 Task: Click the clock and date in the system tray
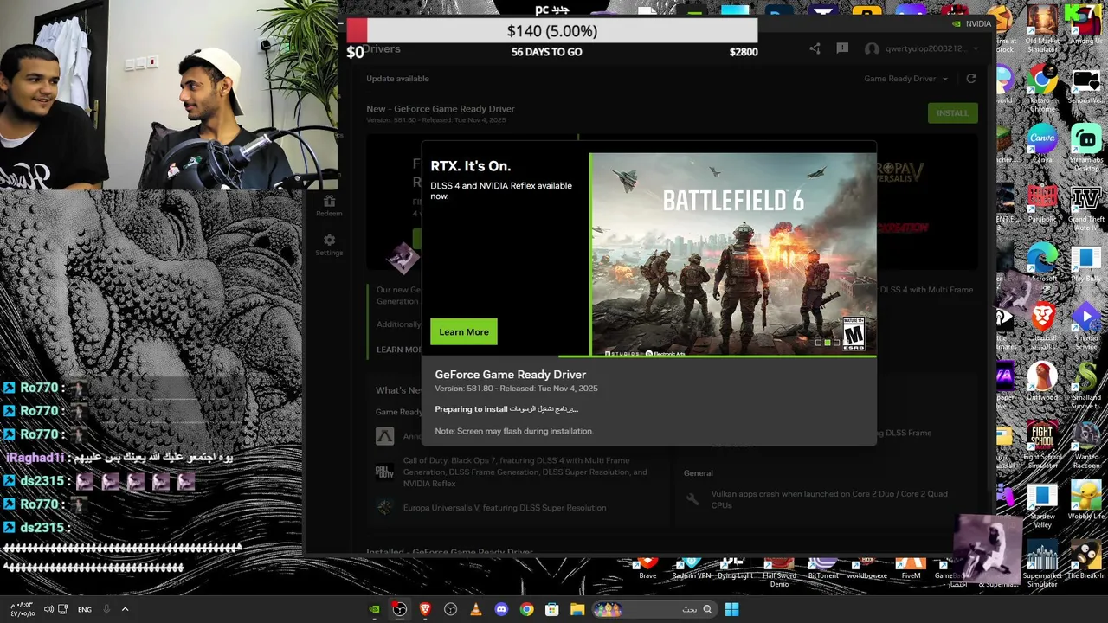click(x=23, y=609)
